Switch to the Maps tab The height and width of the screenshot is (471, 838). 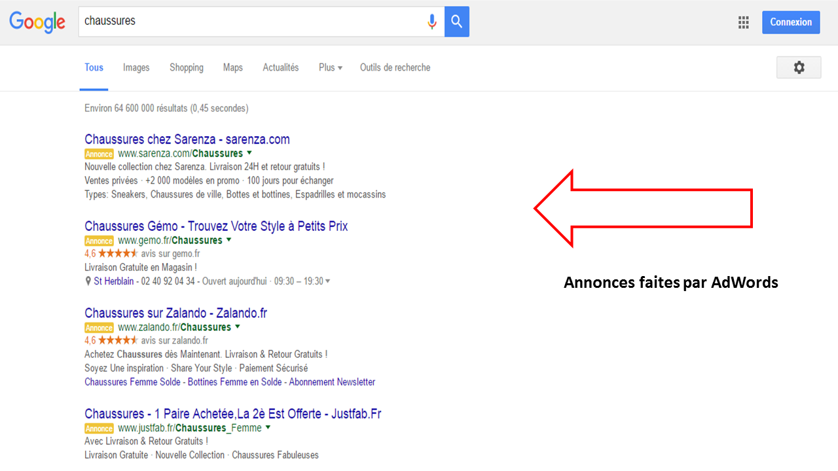click(x=233, y=67)
